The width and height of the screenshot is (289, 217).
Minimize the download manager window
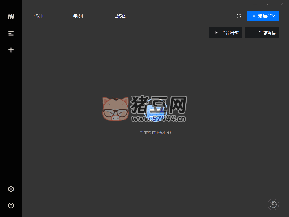(x=255, y=4)
